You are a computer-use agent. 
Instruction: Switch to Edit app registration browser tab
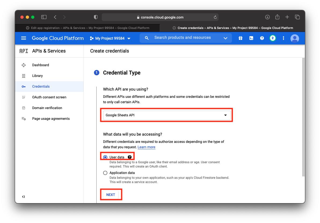click(88, 28)
